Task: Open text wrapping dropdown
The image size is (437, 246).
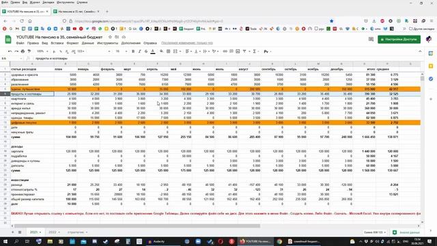Action: [206, 51]
